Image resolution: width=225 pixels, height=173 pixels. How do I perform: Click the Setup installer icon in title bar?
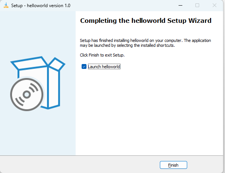(6, 6)
